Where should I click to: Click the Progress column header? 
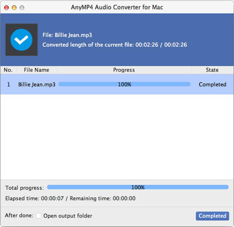tap(124, 70)
